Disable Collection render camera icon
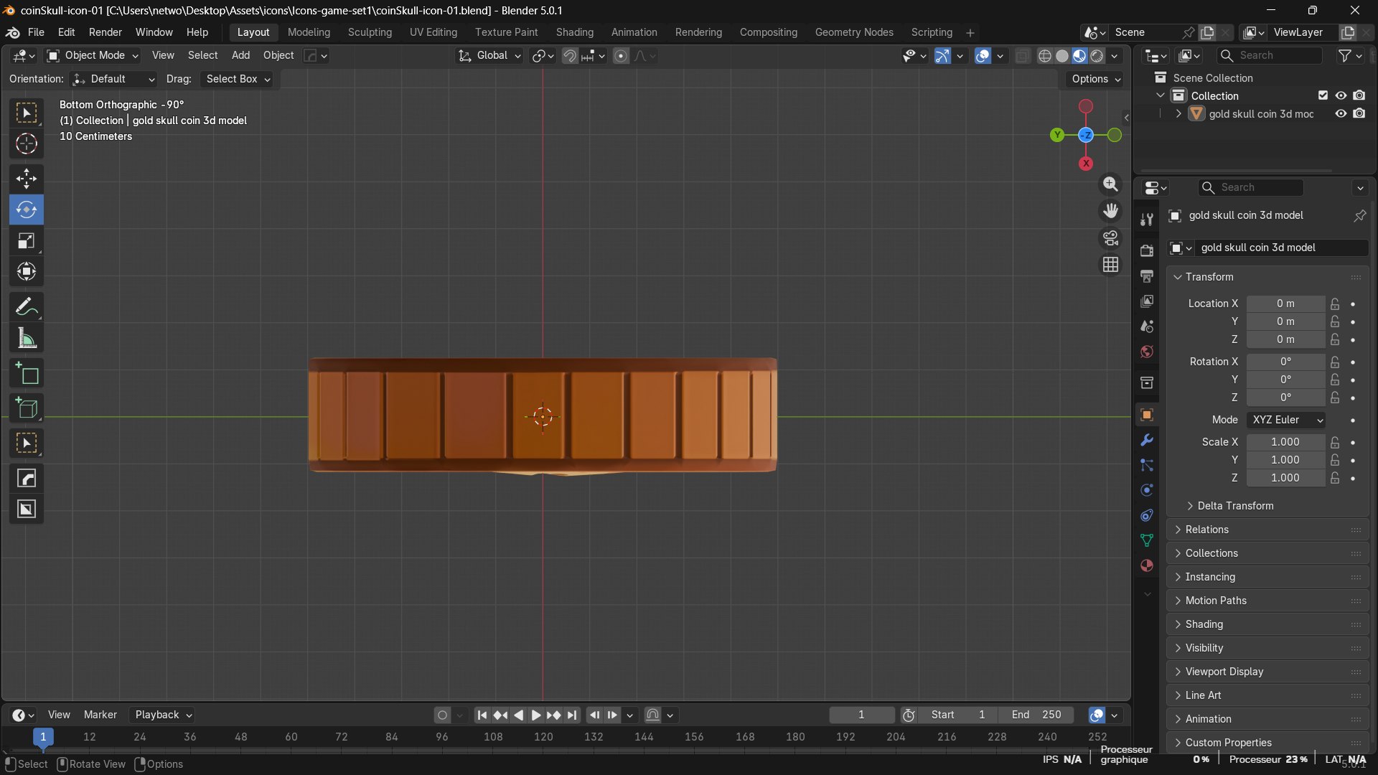The image size is (1378, 775). tap(1359, 95)
